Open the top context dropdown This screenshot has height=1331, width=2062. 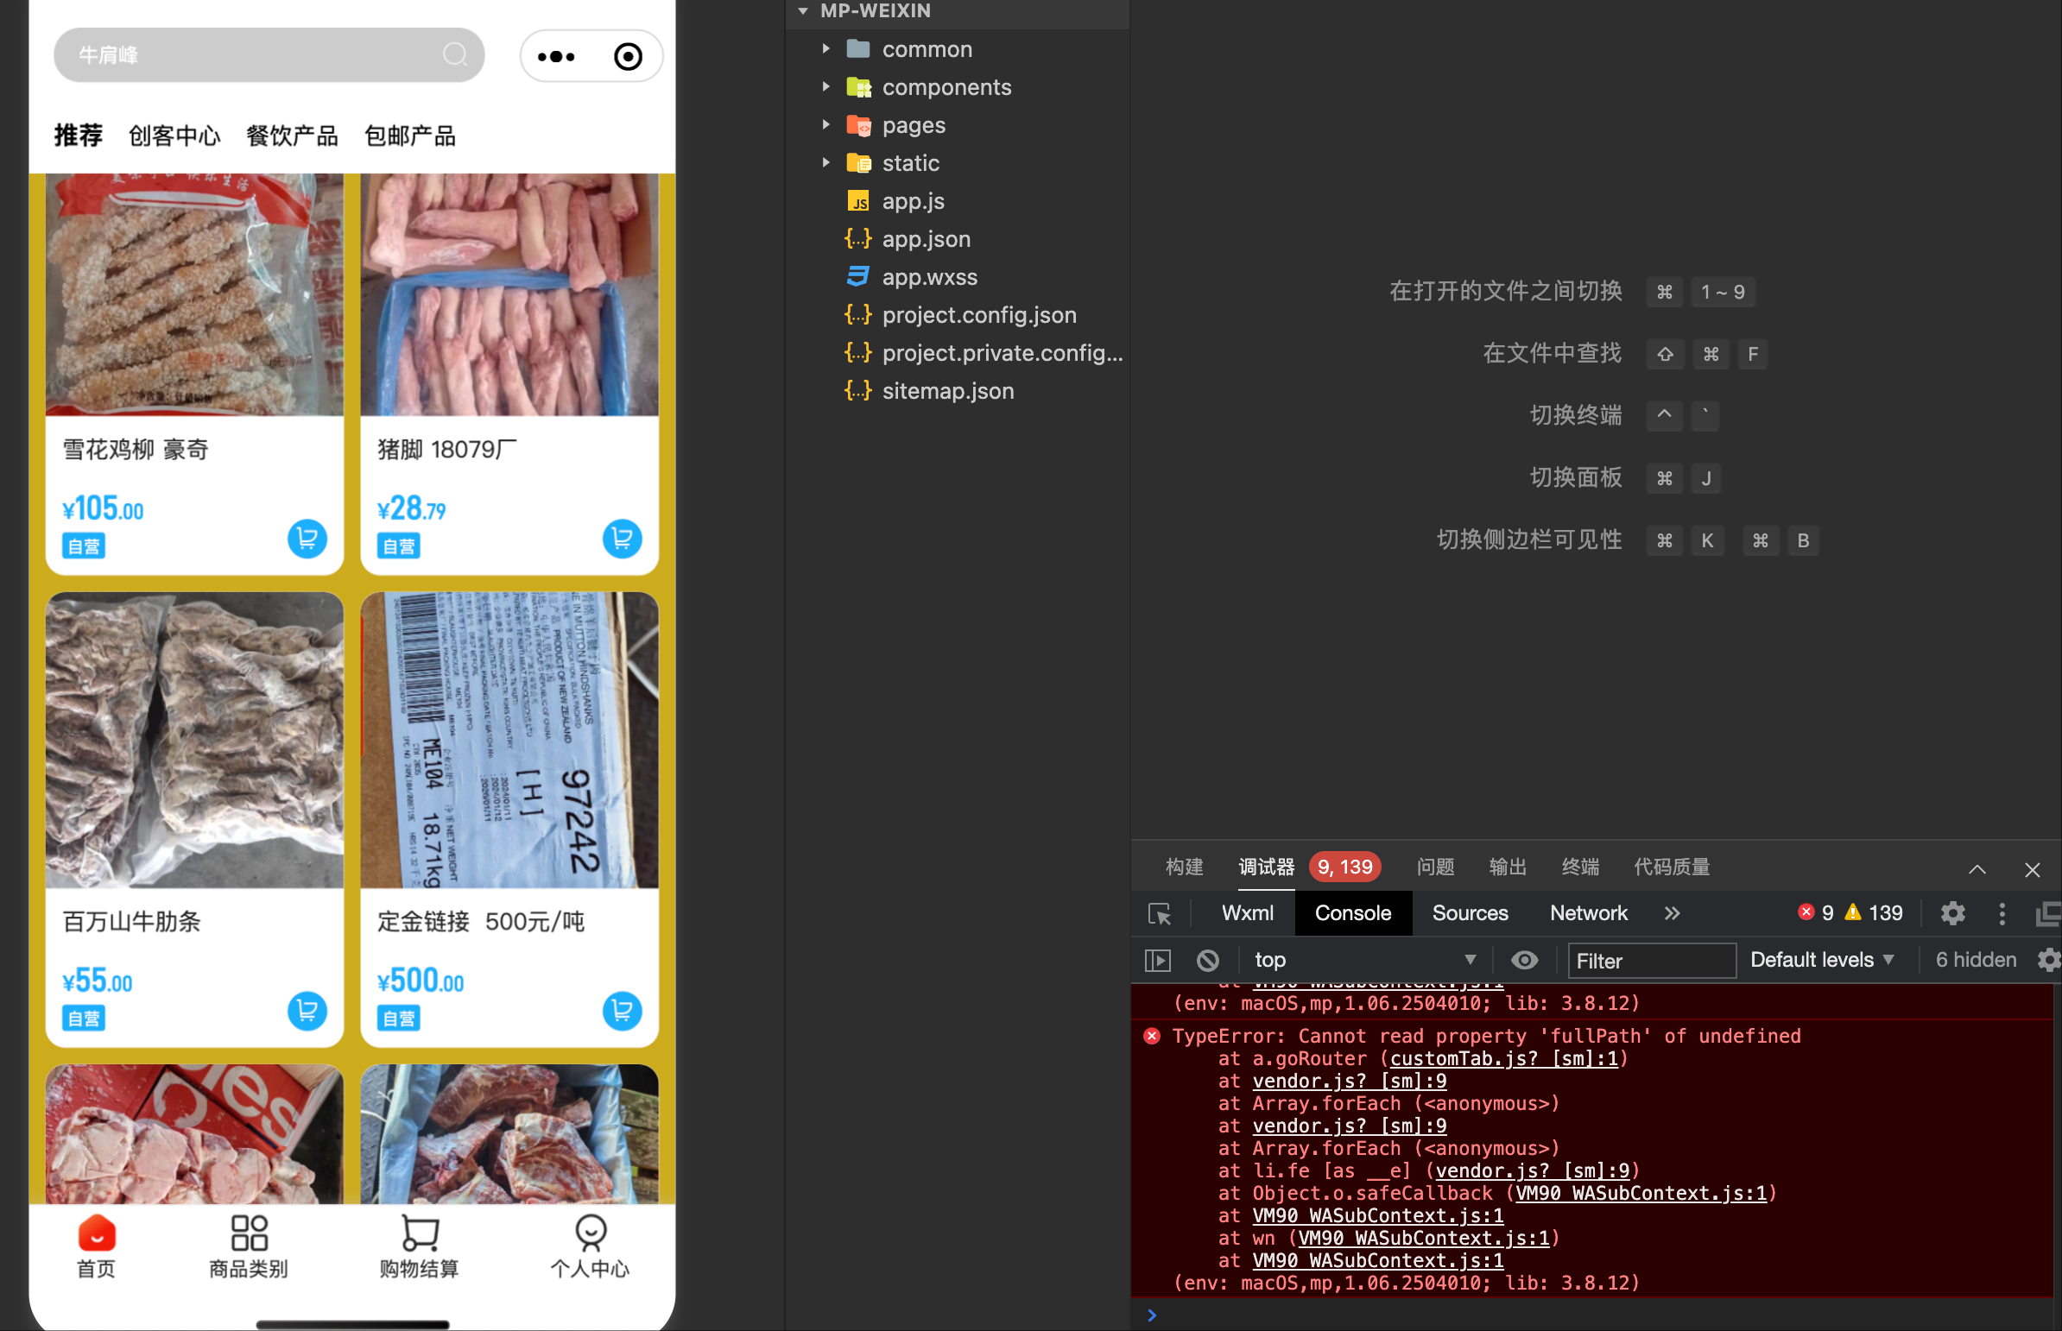click(x=1364, y=960)
